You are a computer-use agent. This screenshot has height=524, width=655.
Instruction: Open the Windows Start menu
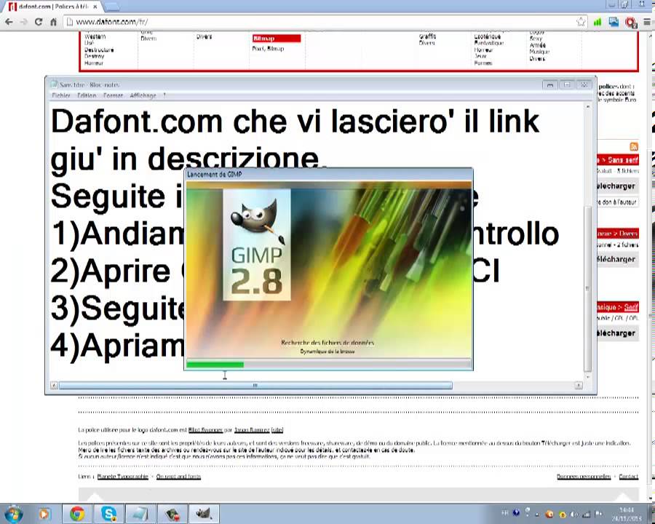(x=14, y=514)
